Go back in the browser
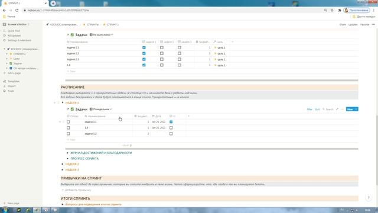The width and height of the screenshot is (378, 213). [x=4, y=11]
